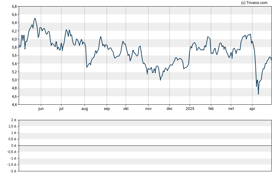
Task: Click the 'jul' month label
Action: click(x=61, y=109)
